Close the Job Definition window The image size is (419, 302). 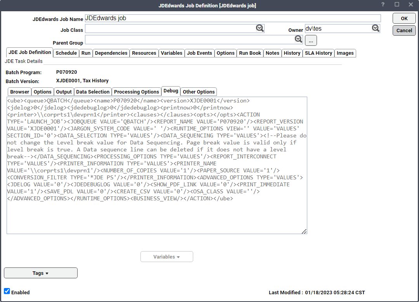[x=411, y=5]
